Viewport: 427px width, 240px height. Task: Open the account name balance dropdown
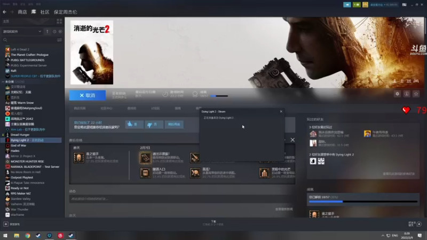(x=384, y=5)
